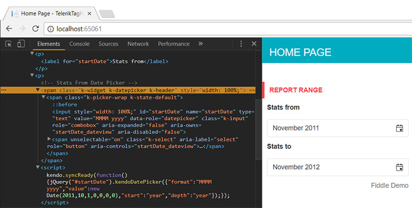Open ellipsis actions on highlighted DOM row
412x208 pixels.
(x=4, y=90)
